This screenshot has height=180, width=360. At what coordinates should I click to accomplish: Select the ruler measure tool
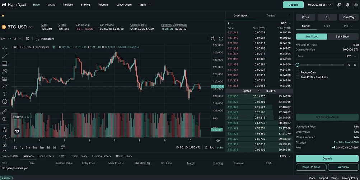(5, 112)
